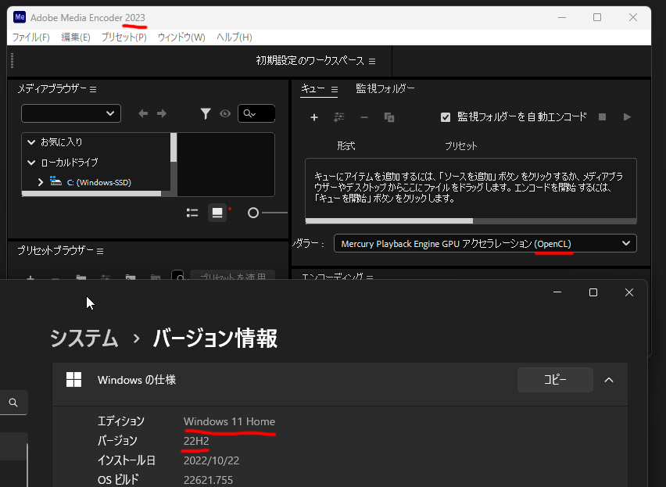Open the queue output settings icon
Screen dimensions: 666x487
339,117
